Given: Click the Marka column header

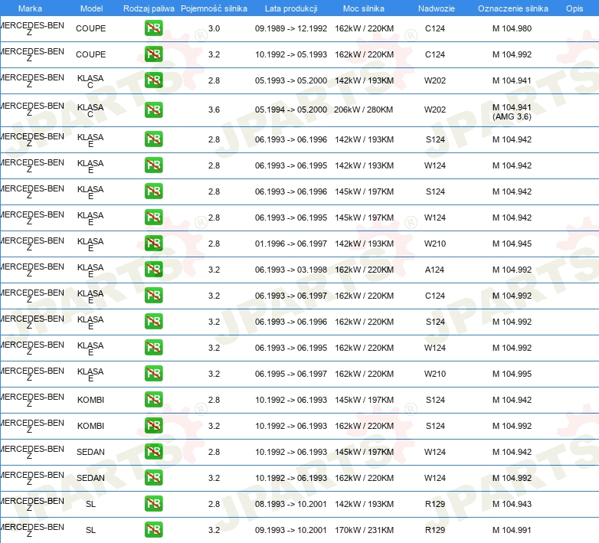Looking at the screenshot, I should tap(30, 8).
